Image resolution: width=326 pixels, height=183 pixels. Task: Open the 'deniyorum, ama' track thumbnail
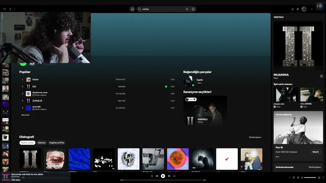29,94
